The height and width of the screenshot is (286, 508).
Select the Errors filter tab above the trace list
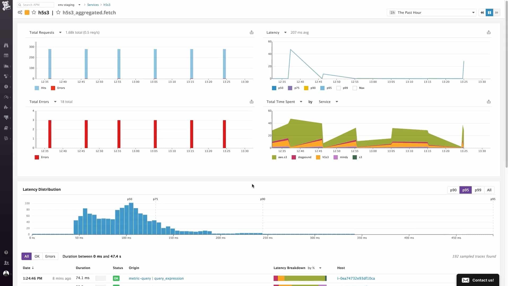50,256
